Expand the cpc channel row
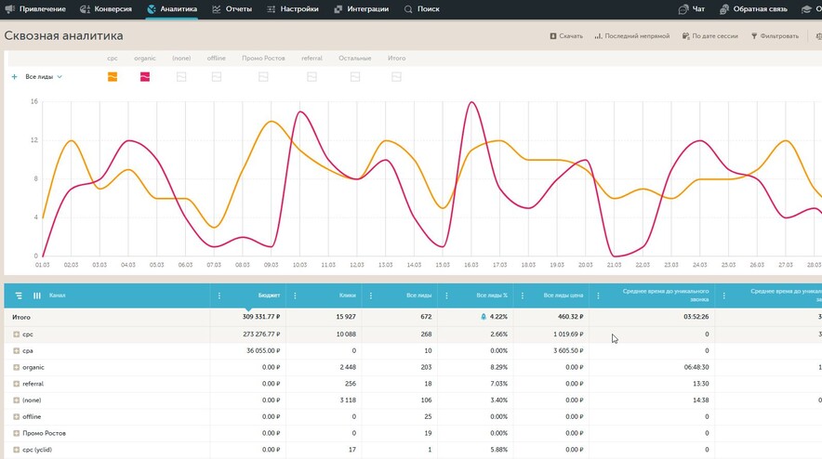 (16, 334)
